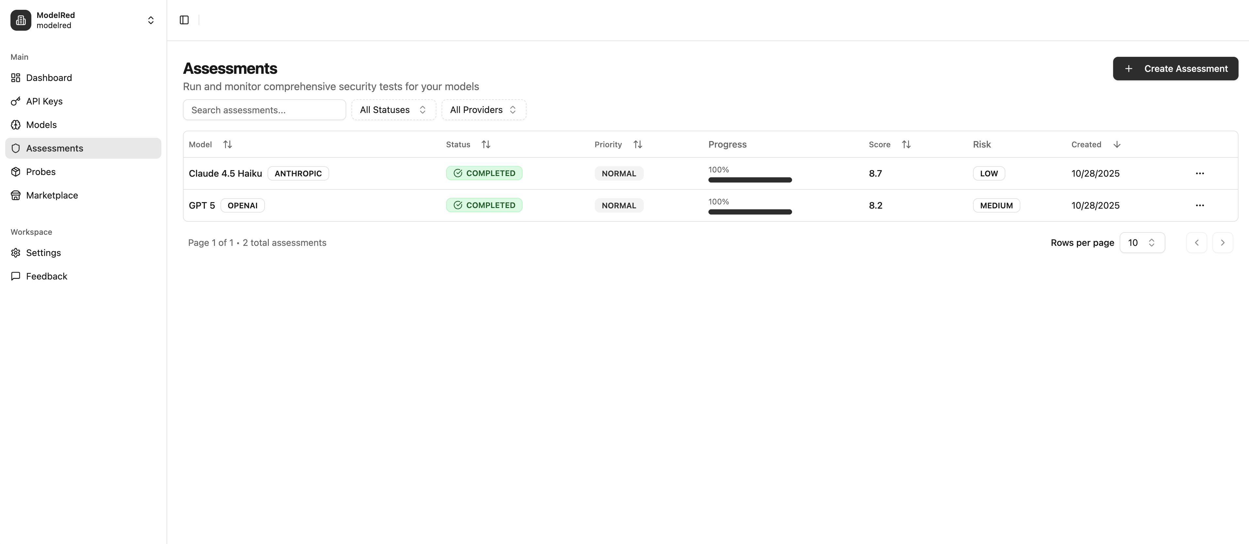
Task: Click the Models icon in sidebar
Action: click(16, 125)
